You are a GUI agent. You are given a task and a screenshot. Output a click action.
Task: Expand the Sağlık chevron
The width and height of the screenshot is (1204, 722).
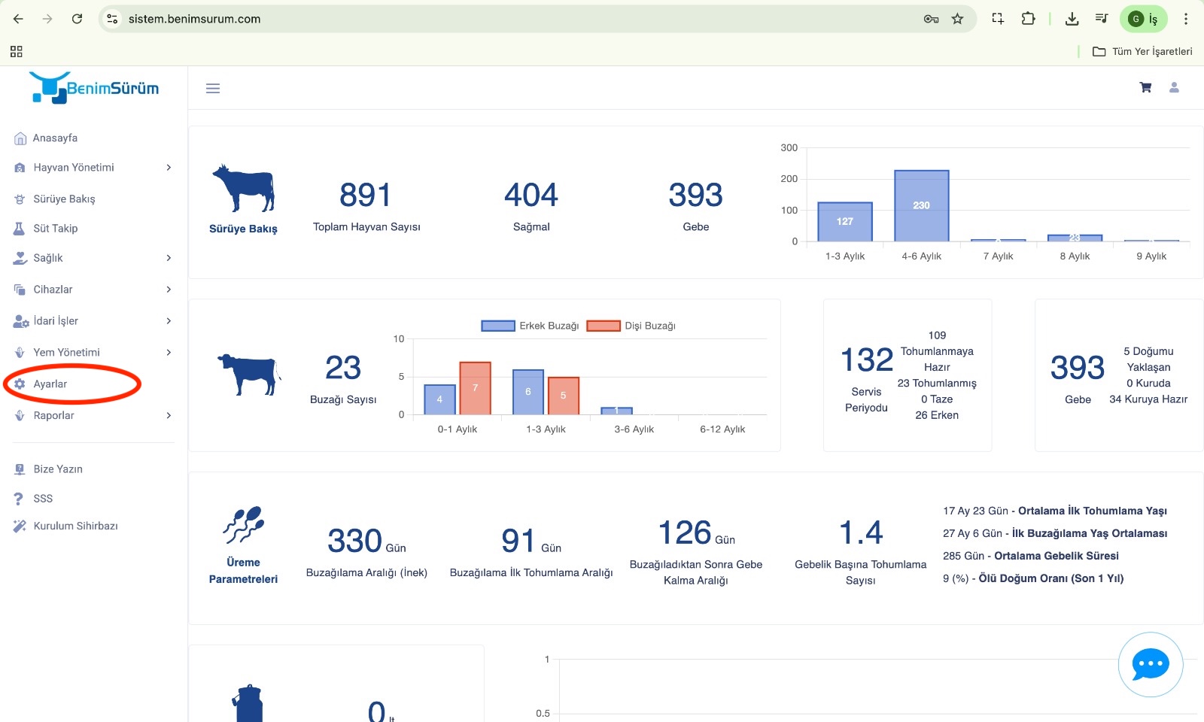pos(169,258)
